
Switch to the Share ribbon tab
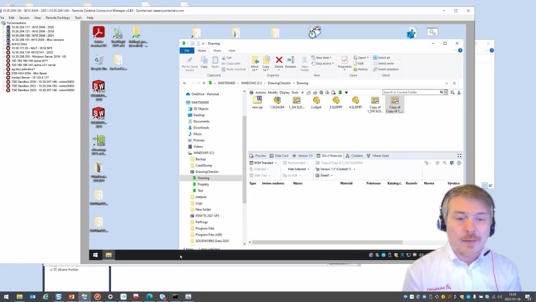click(217, 50)
